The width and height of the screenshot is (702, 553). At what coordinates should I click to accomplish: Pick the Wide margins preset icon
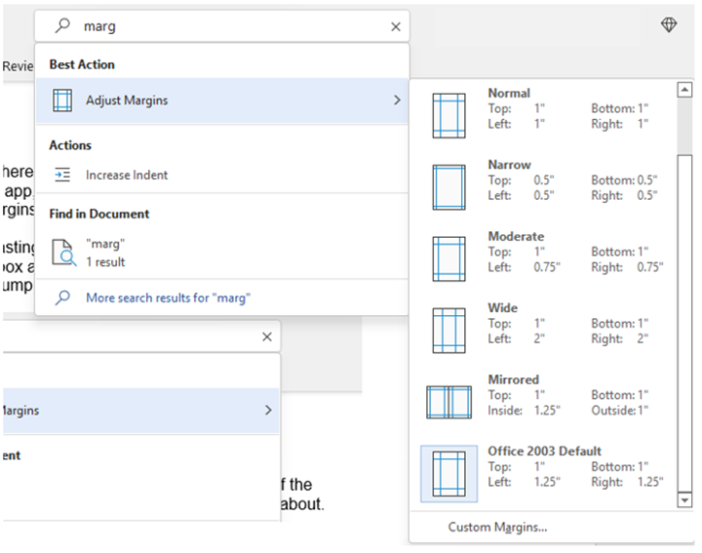click(x=449, y=331)
